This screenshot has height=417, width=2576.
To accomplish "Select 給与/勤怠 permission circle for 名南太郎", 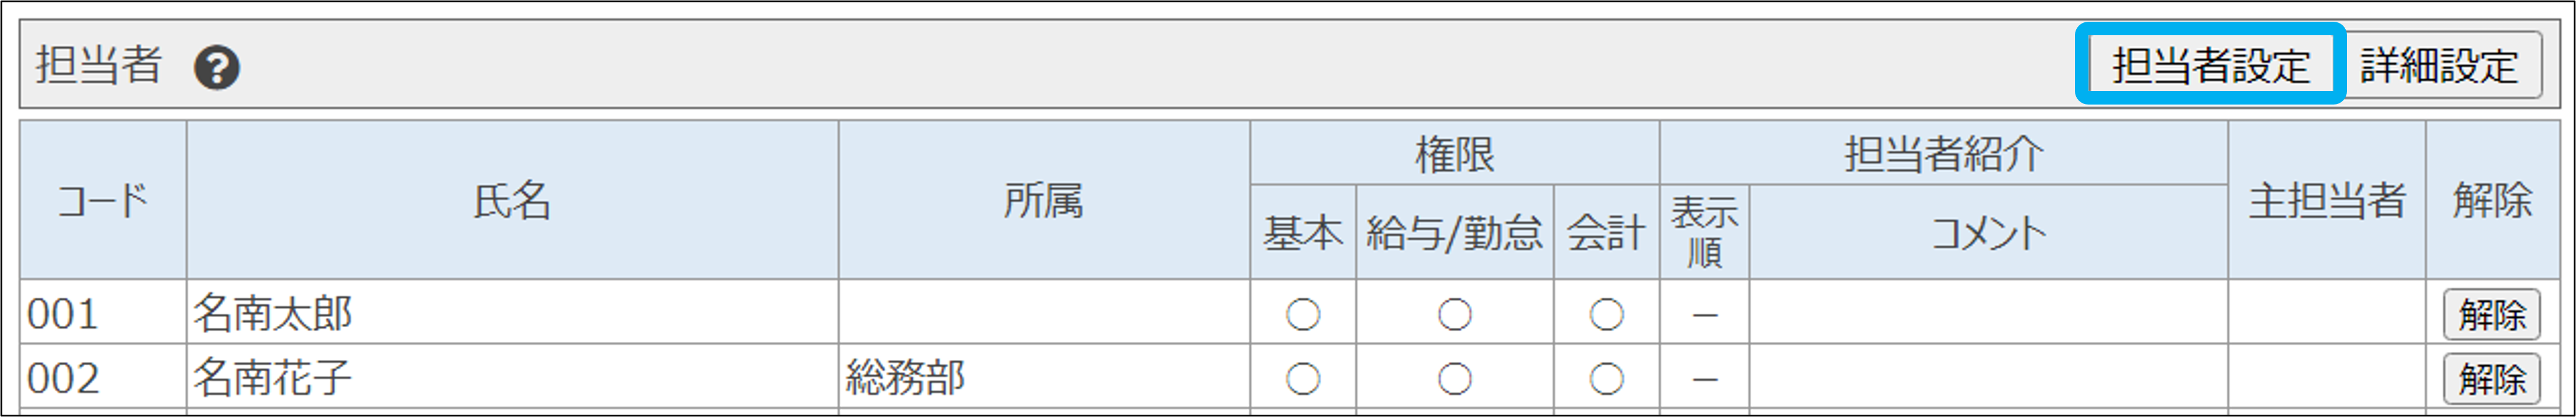I will click(1454, 315).
